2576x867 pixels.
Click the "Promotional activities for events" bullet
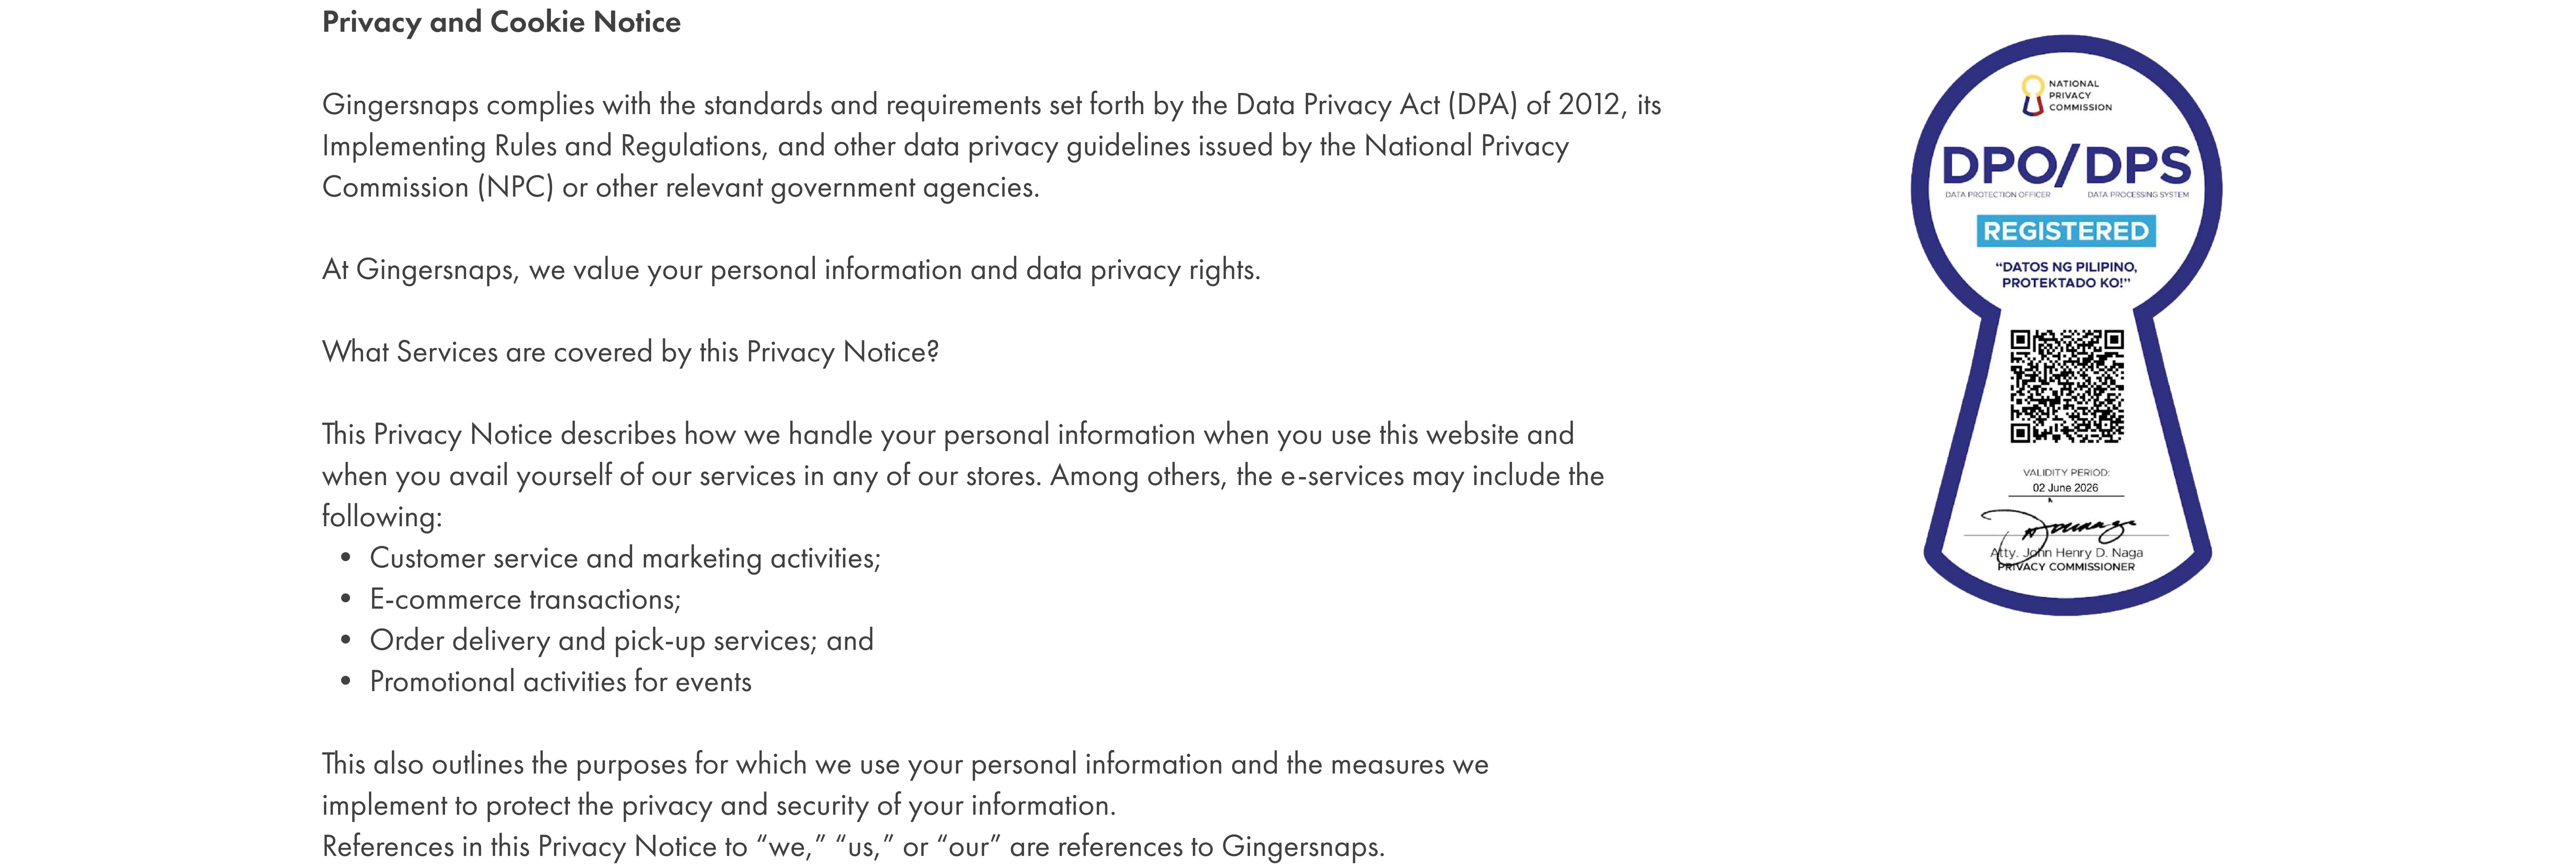point(560,682)
